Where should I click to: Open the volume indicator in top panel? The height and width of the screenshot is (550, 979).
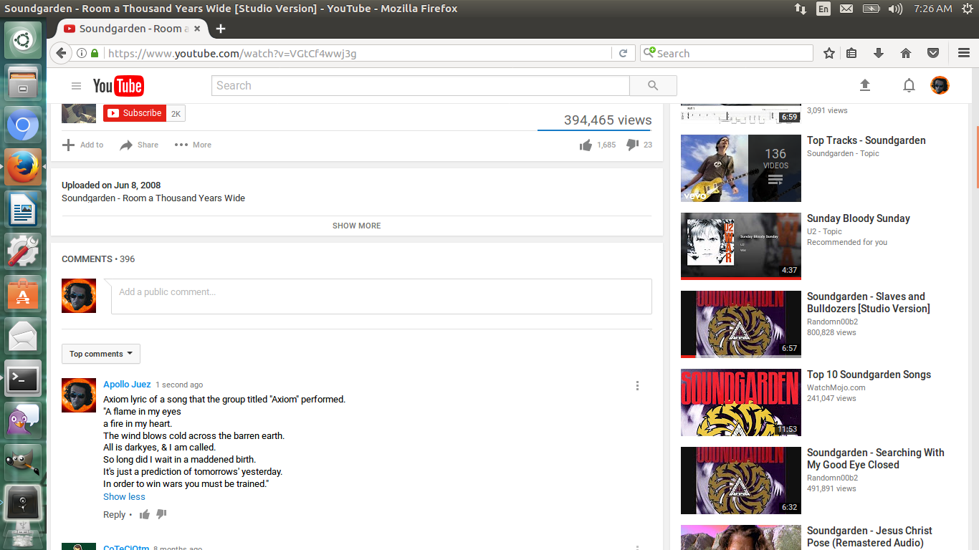(x=895, y=9)
